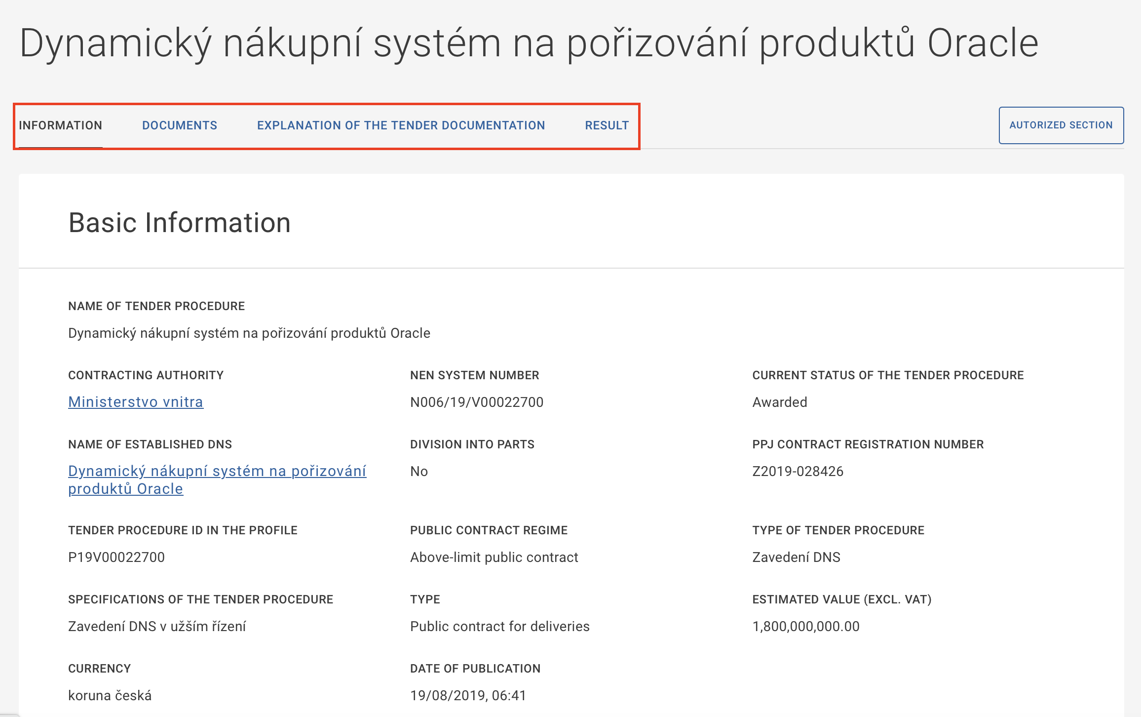Click the tender procedure ID P19V00022700

116,558
